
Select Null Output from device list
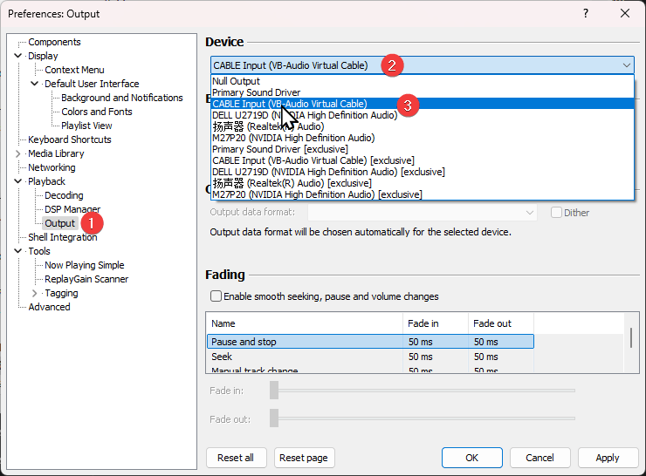(x=236, y=81)
